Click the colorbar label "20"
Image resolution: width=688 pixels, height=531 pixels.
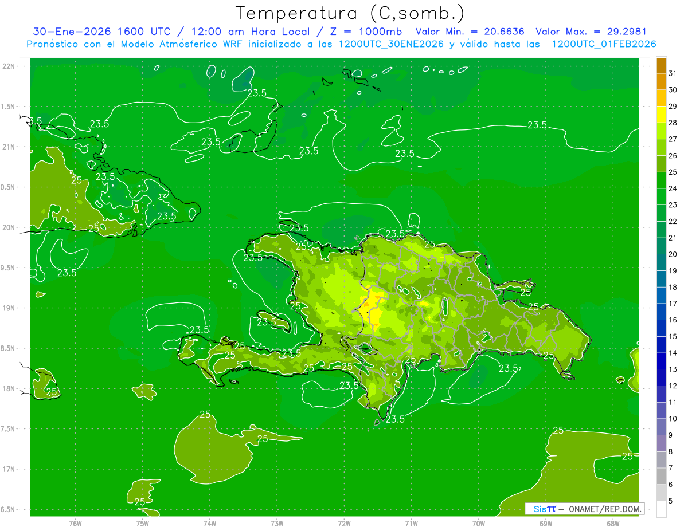click(673, 254)
